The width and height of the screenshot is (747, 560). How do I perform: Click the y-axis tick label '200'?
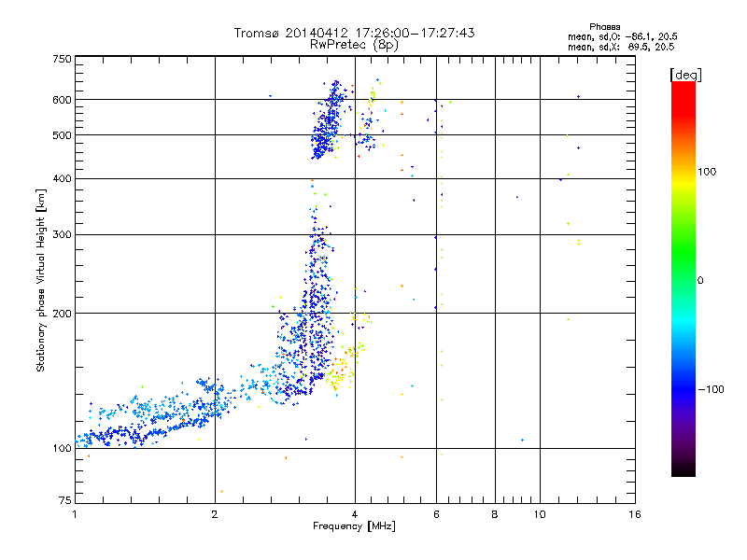pyautogui.click(x=63, y=314)
